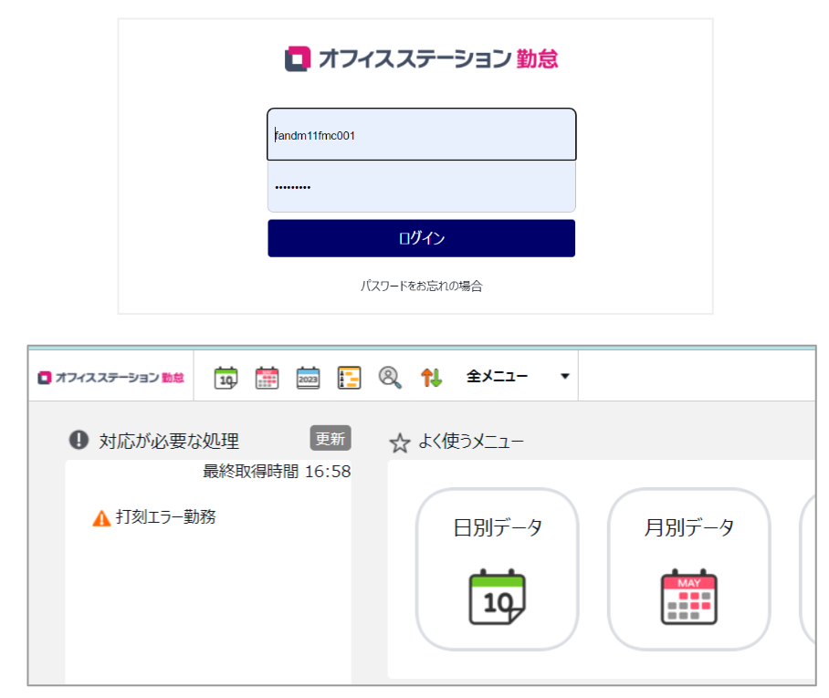Open the monthly calendar icon in toolbar
Image resolution: width=829 pixels, height=698 pixels.
coord(267,377)
